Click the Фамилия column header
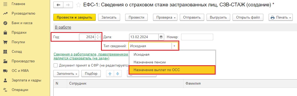Screen dimensions: 297x96 pyautogui.click(x=240, y=83)
